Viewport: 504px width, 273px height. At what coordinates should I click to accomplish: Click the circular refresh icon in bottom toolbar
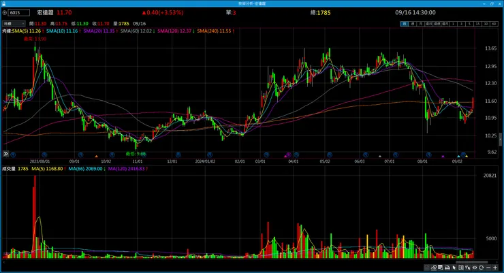pos(481,268)
